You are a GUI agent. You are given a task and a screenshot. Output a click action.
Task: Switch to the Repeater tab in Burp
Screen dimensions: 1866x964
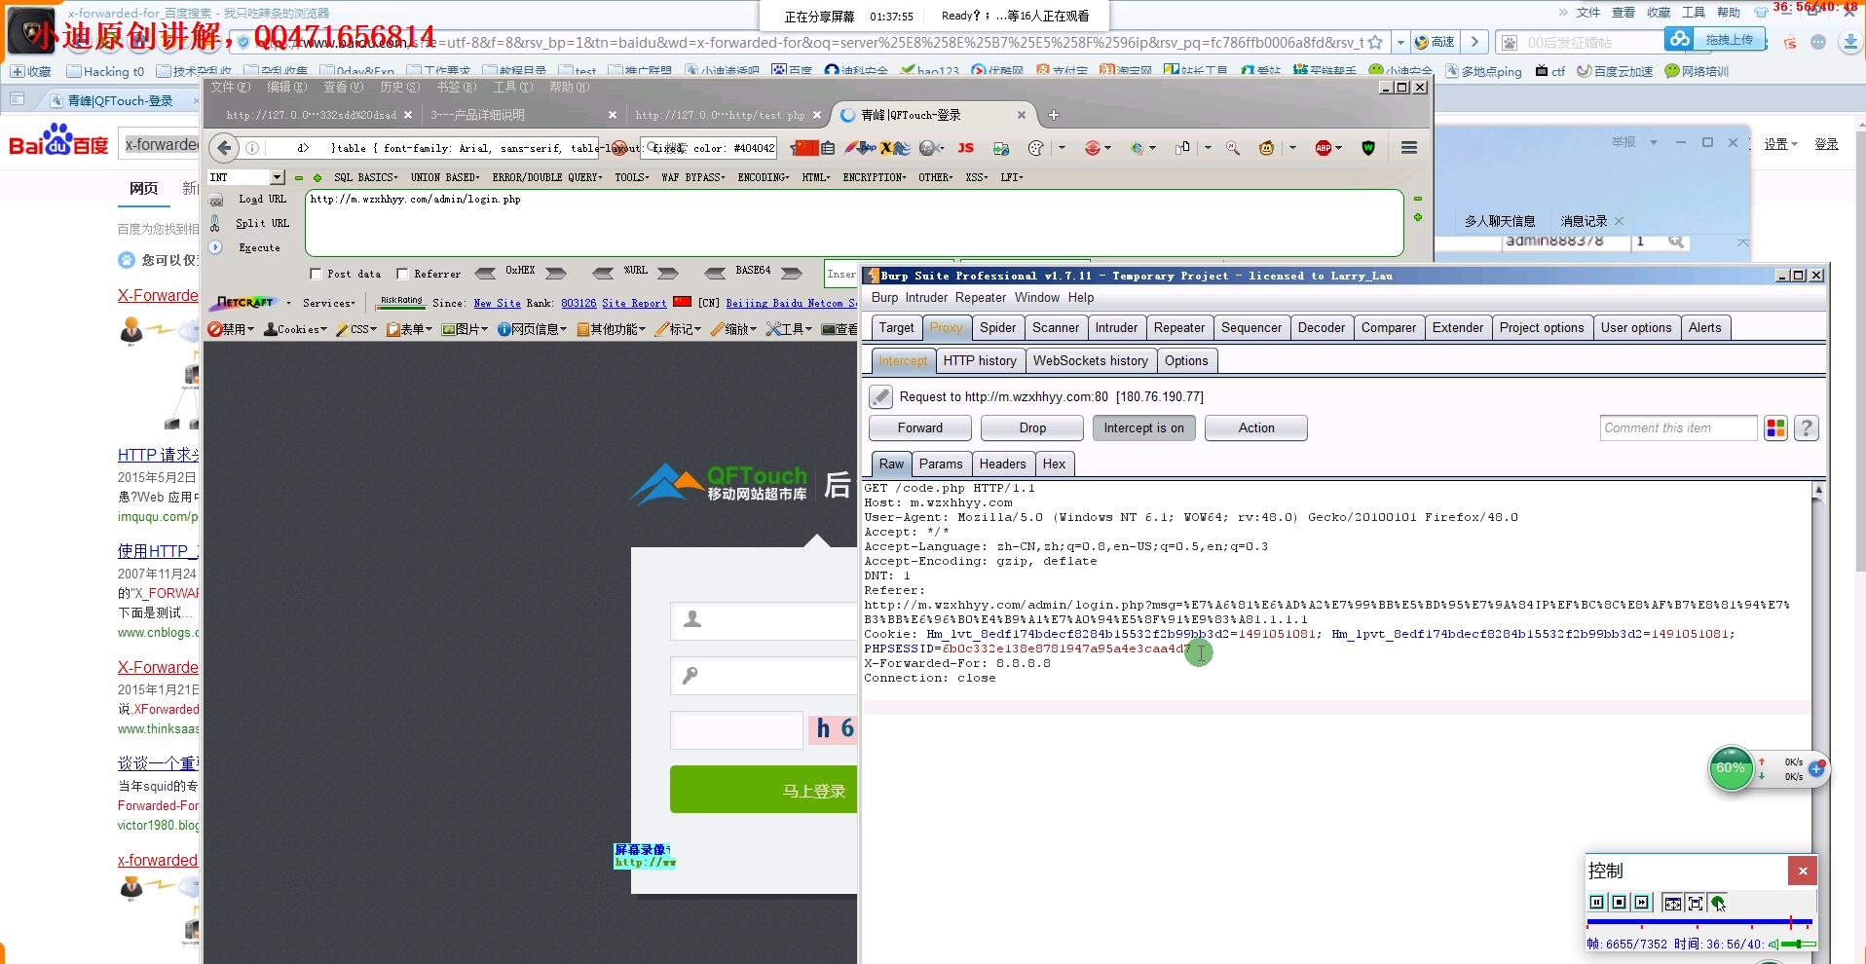coord(1178,328)
